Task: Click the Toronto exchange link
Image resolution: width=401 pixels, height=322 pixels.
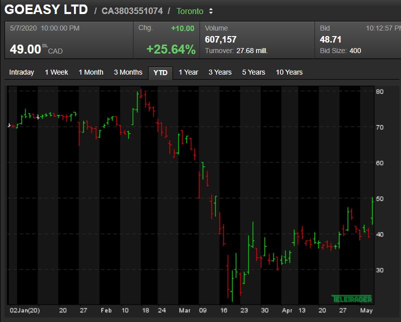Action: (x=190, y=12)
